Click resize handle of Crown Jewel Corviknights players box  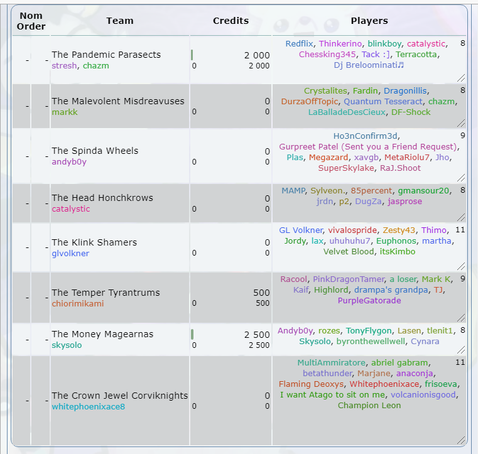(461, 440)
